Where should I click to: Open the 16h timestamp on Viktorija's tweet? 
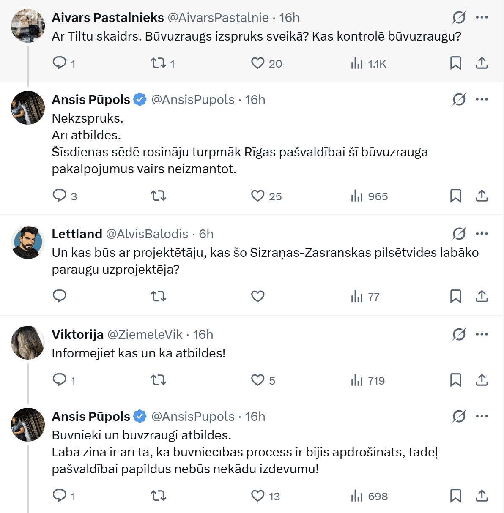click(203, 335)
